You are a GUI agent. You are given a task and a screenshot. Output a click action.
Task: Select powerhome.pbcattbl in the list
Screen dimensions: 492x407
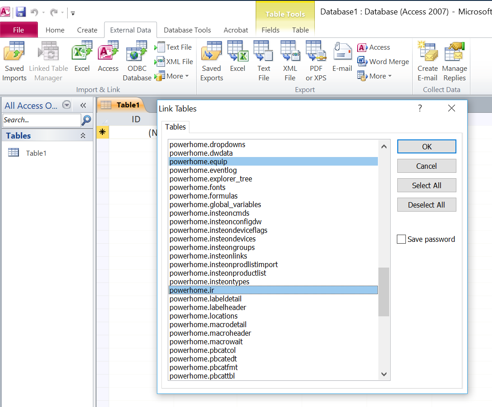[x=273, y=376]
